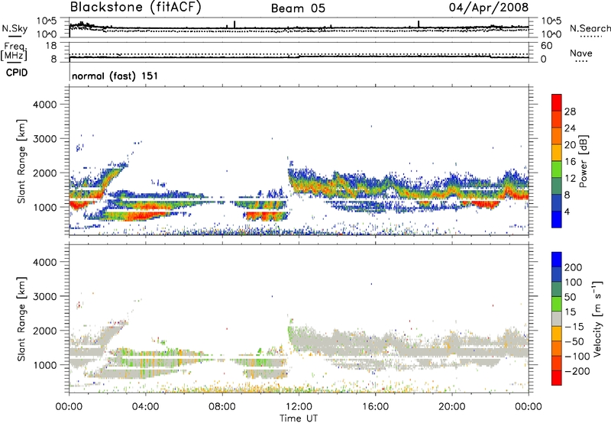The width and height of the screenshot is (611, 423).
Task: Click the yellow-orange segment of the Power colorbar
Action: (x=557, y=153)
